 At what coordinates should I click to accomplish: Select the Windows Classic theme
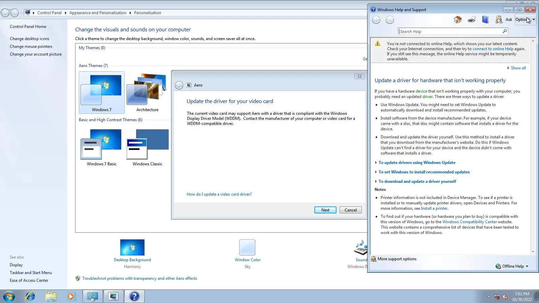(x=147, y=147)
